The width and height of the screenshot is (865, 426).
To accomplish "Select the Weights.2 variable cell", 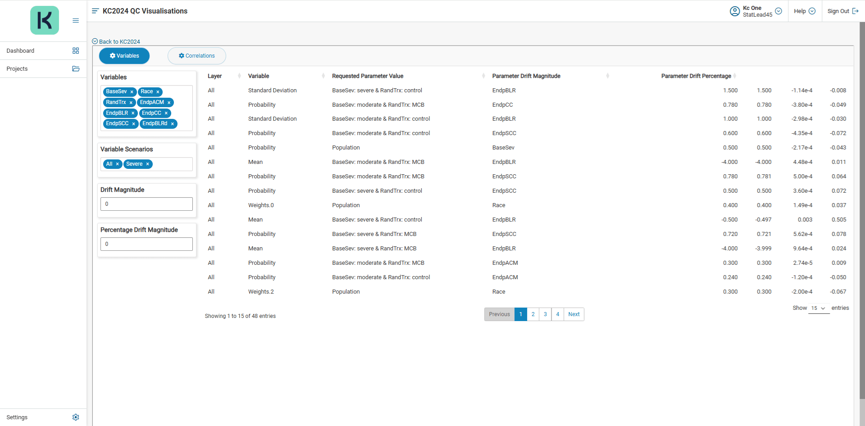I will (261, 292).
